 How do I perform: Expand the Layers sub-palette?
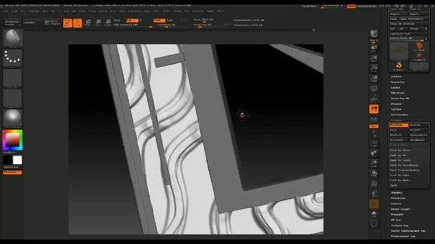396,87
